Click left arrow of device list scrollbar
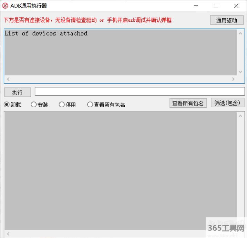The height and width of the screenshot is (238, 247). tap(8, 79)
